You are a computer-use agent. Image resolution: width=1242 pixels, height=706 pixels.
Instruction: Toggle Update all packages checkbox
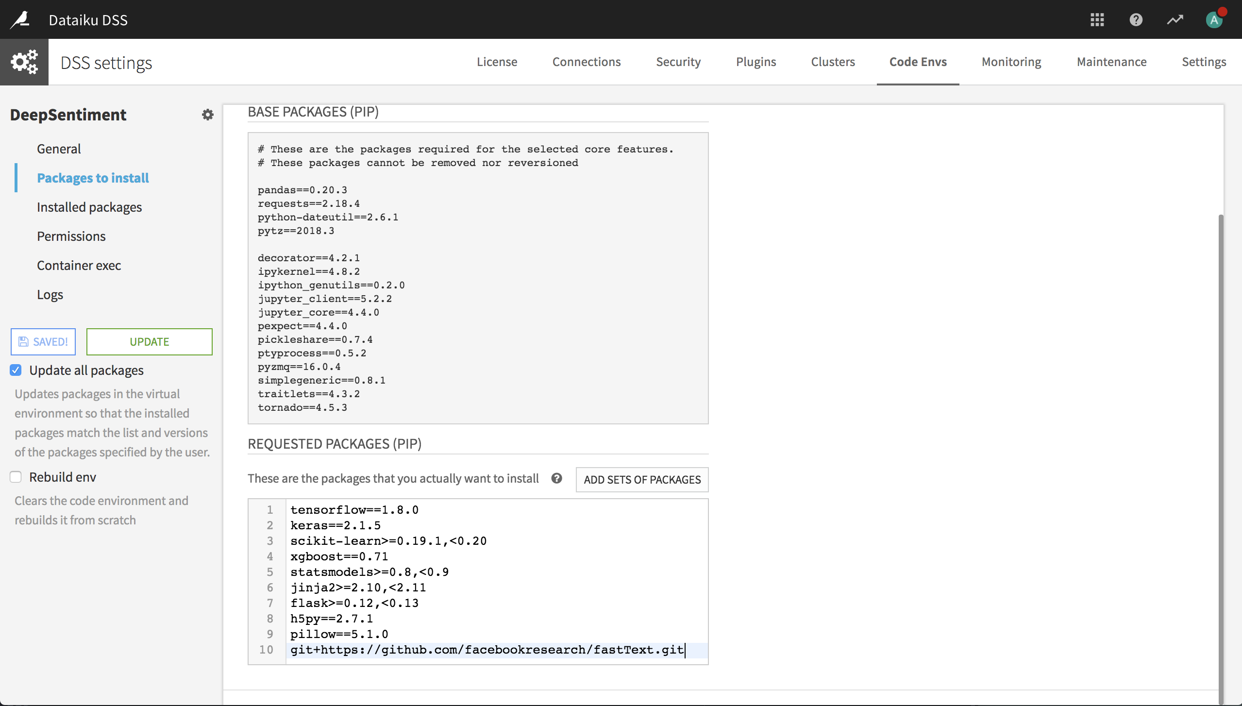(x=16, y=370)
